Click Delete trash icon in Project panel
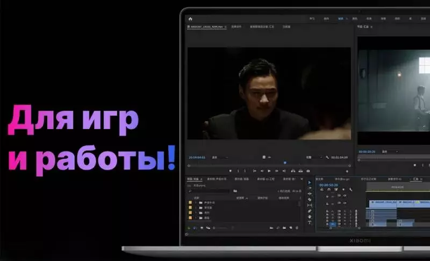 coord(297,228)
